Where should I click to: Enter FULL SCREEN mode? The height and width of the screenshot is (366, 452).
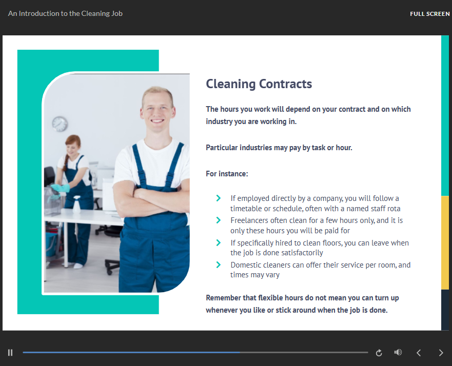(x=429, y=14)
